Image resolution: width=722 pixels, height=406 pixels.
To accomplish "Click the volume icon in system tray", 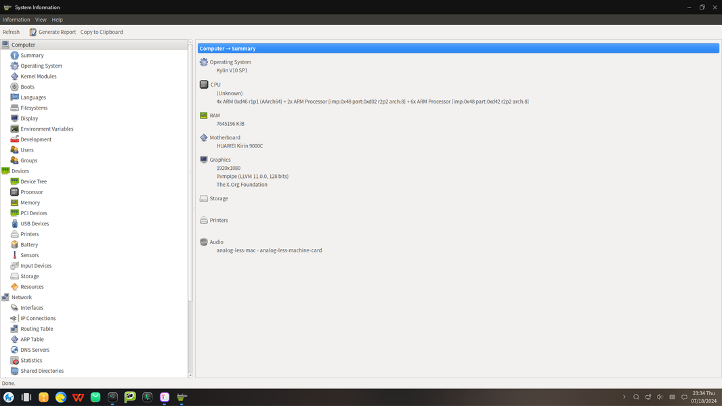I will [x=660, y=397].
